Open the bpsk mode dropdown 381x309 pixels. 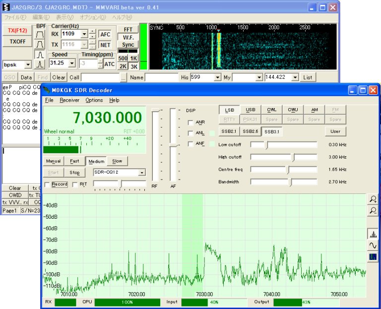(x=28, y=65)
